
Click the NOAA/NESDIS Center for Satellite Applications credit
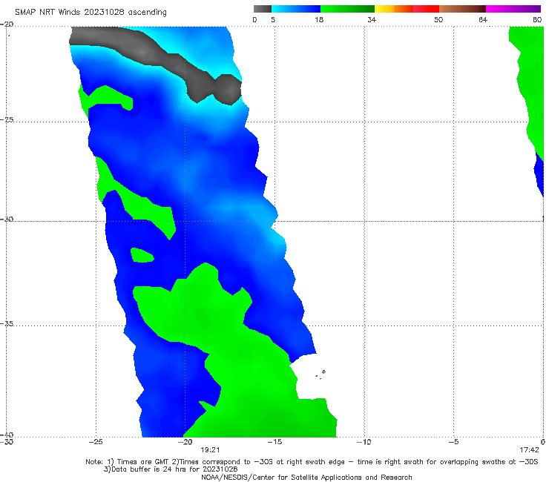point(306,477)
